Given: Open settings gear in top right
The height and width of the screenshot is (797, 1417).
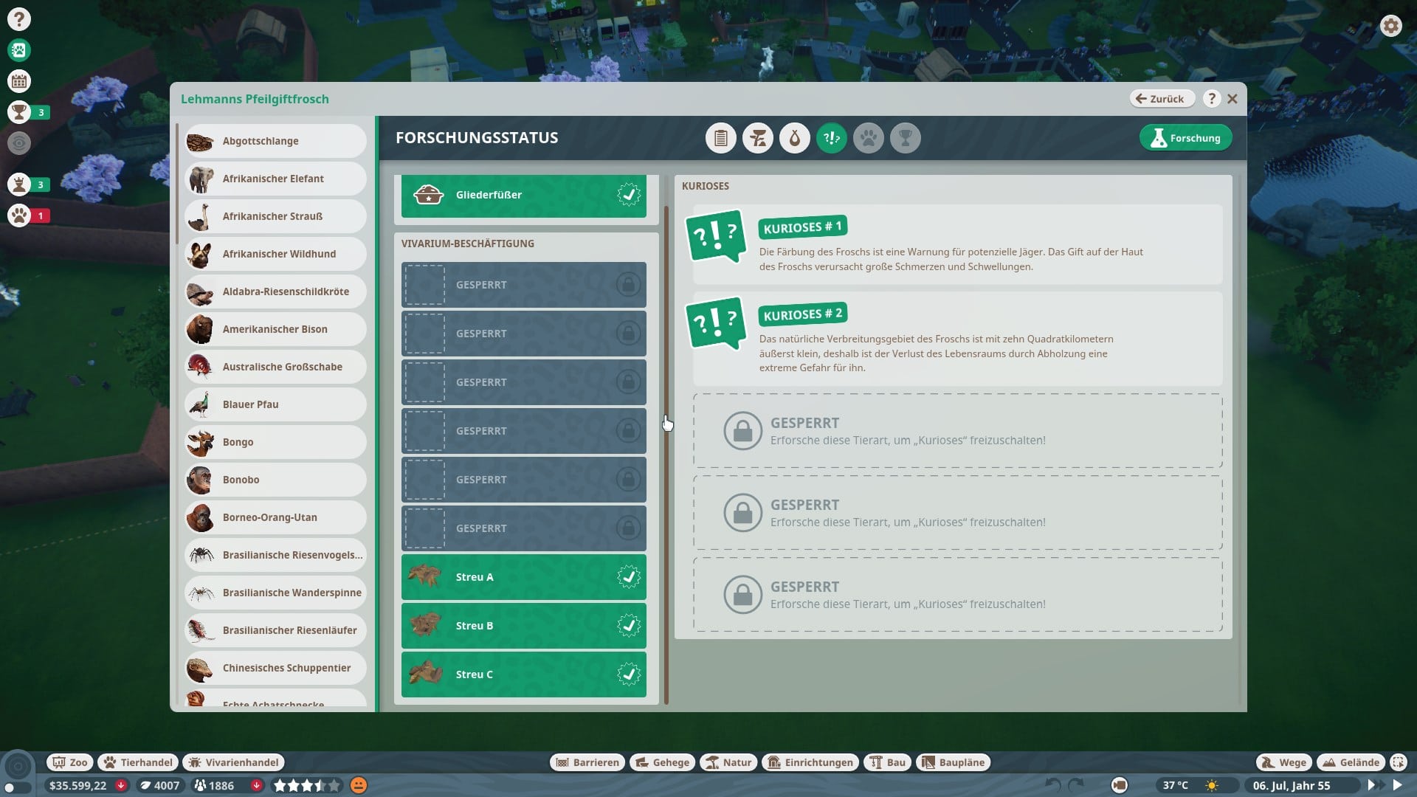Looking at the screenshot, I should point(1390,27).
